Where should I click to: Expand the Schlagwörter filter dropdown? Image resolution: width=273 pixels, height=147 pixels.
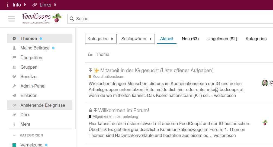(x=137, y=39)
